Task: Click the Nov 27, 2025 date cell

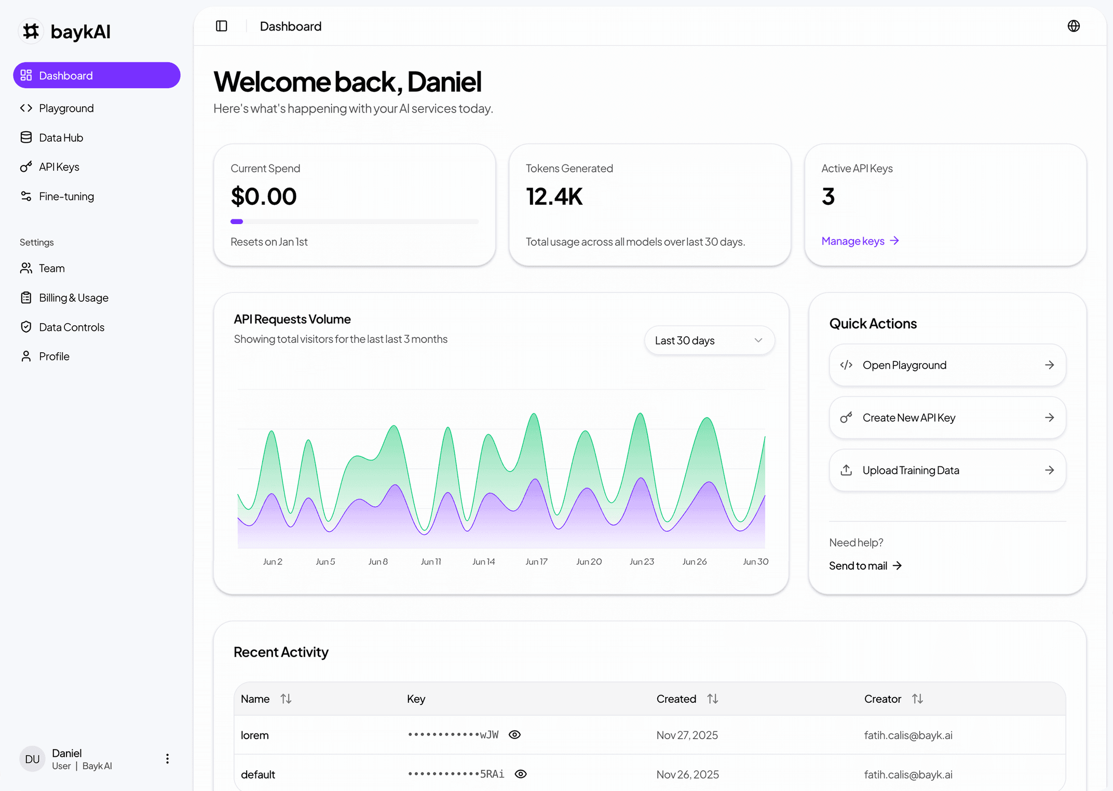Action: pos(687,735)
